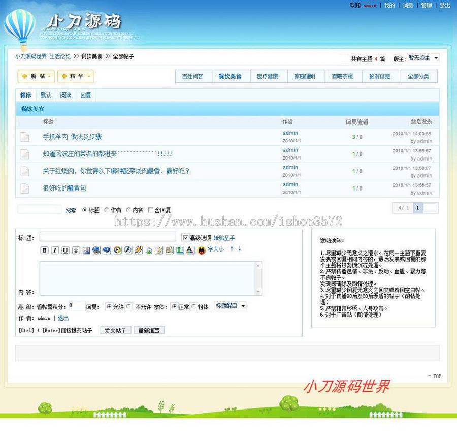Click the hot air balloon logo
Viewport: 457px width, 440px height.
tap(20, 29)
